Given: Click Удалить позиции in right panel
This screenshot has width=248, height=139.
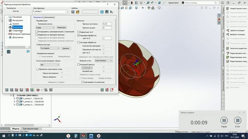Looking at the screenshot, I should [237, 31].
